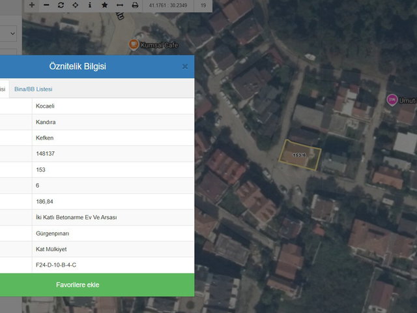
Task: Select the distance measure tool
Action: [x=120, y=5]
